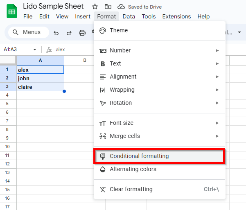
Task: Select cell A3 containing claire
Action: pos(41,87)
